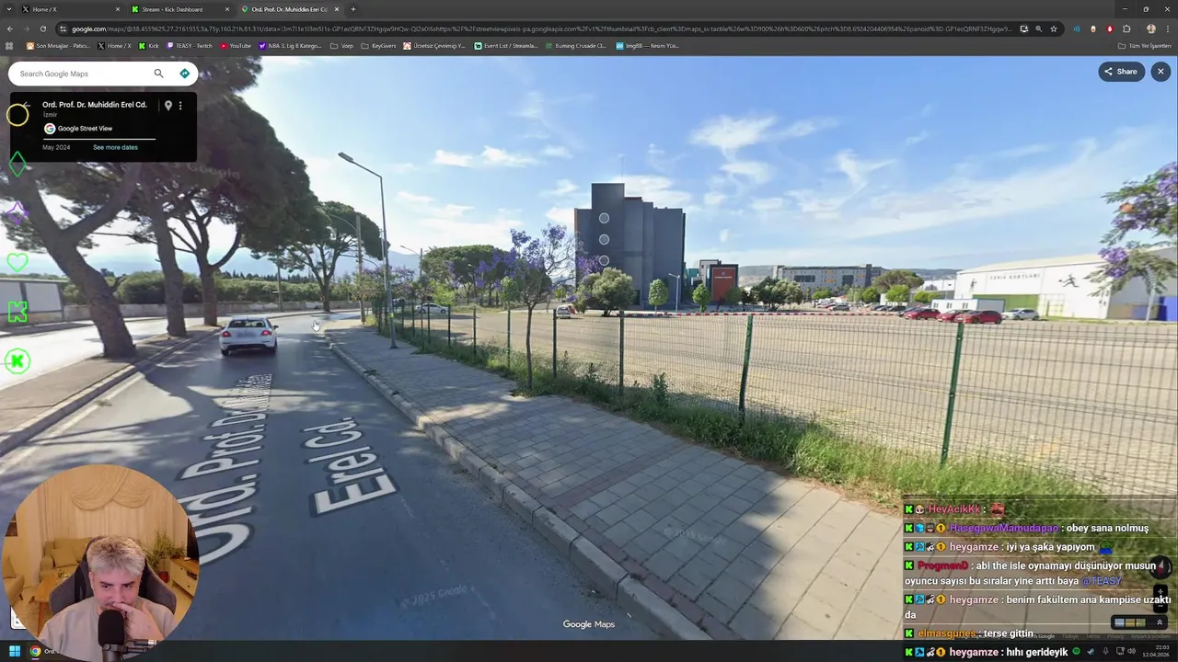Expand the 'Vorp' bookmarks folder

(x=341, y=45)
